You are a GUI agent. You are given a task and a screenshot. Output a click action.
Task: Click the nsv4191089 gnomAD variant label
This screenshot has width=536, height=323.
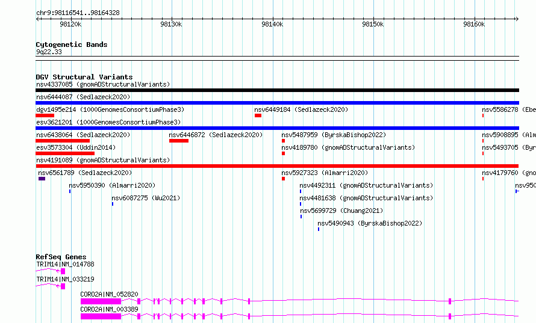(x=103, y=160)
